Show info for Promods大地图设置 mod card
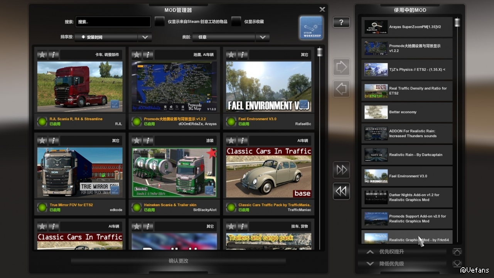Image resolution: width=494 pixels, height=278 pixels. click(148, 55)
